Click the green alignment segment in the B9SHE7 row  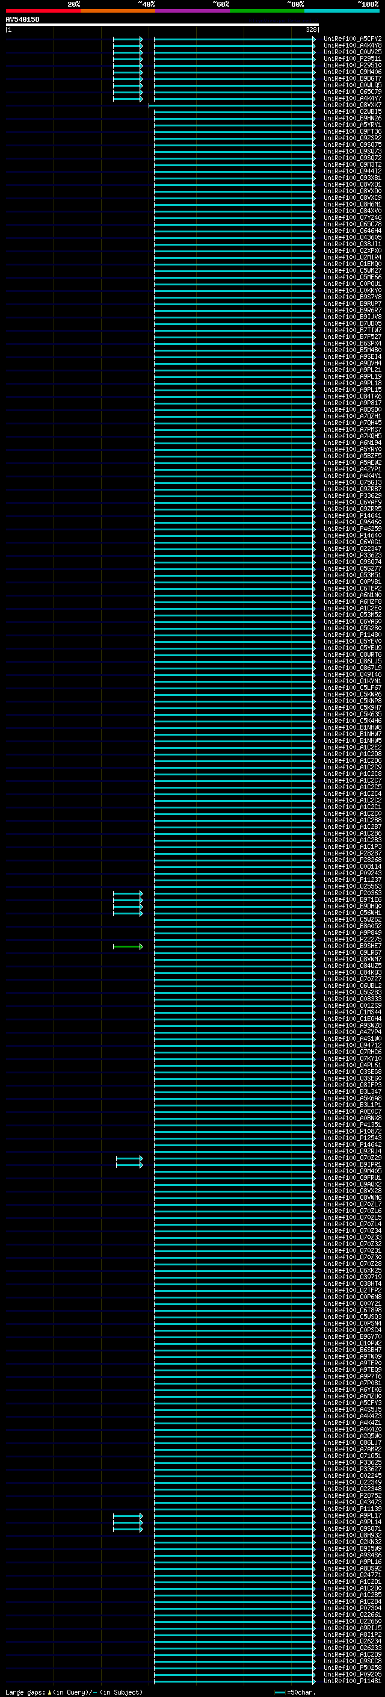click(128, 947)
